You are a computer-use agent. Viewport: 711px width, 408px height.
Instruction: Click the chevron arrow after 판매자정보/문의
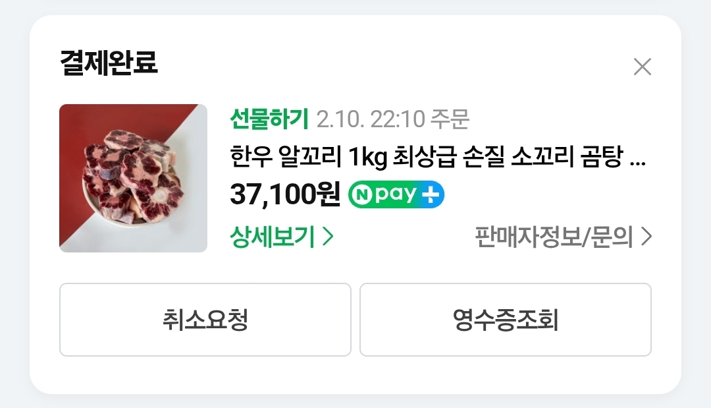click(646, 236)
